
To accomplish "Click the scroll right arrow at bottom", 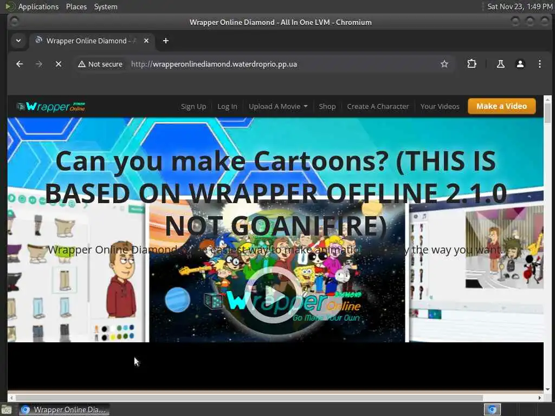I will click(539, 398).
